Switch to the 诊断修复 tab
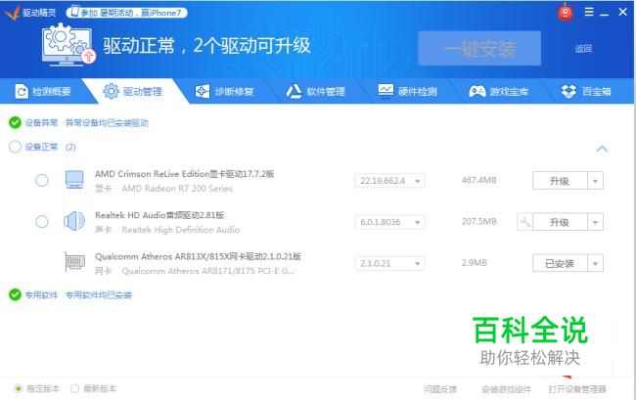This screenshot has height=400, width=636. click(224, 91)
